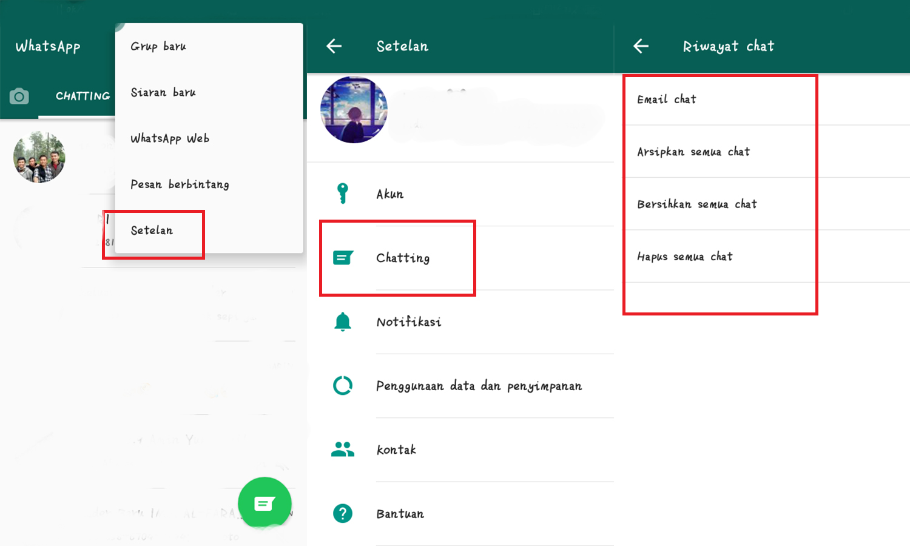Click the Riwayat chat screen title
Screen dimensions: 910x546
click(x=729, y=47)
